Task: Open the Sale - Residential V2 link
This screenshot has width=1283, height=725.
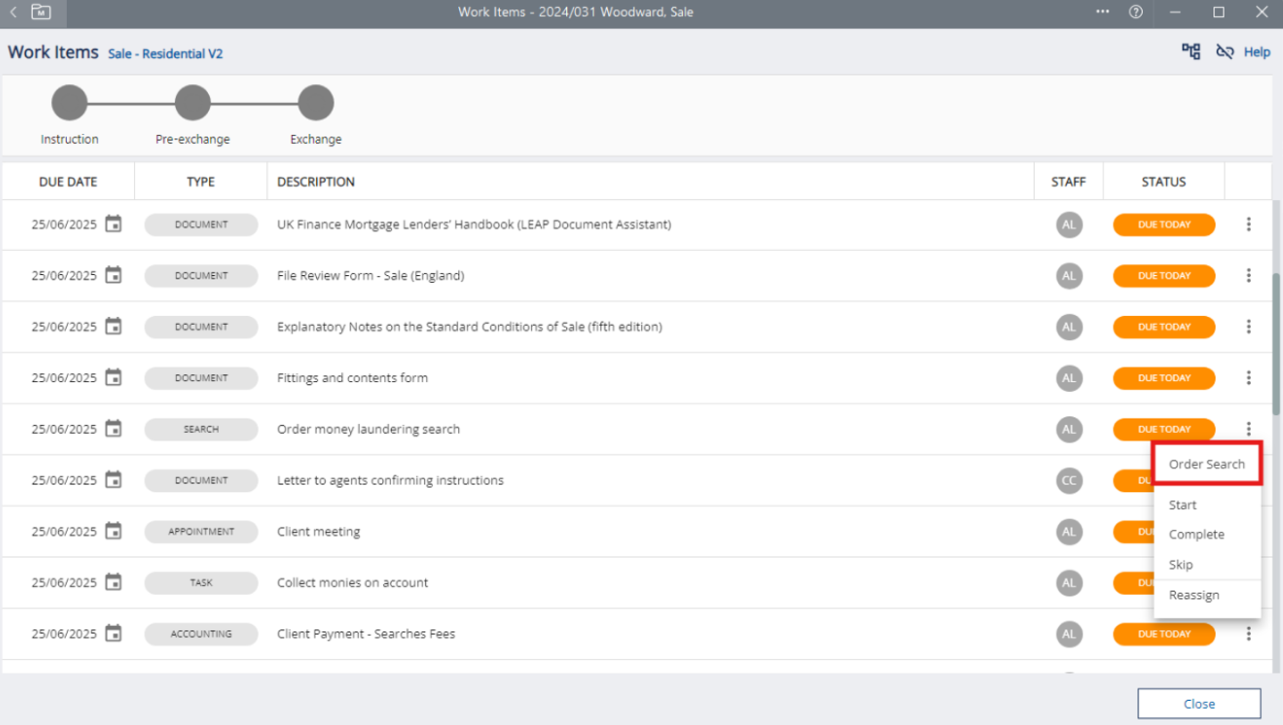Action: click(x=165, y=54)
